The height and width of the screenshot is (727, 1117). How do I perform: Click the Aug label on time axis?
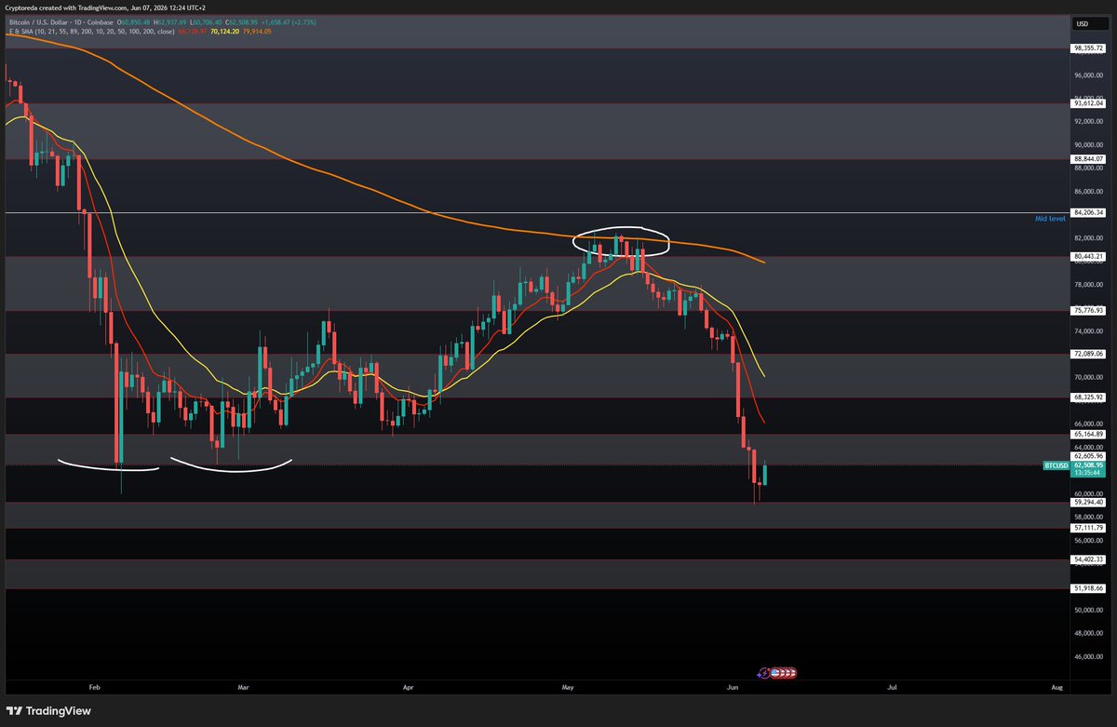pyautogui.click(x=1056, y=688)
